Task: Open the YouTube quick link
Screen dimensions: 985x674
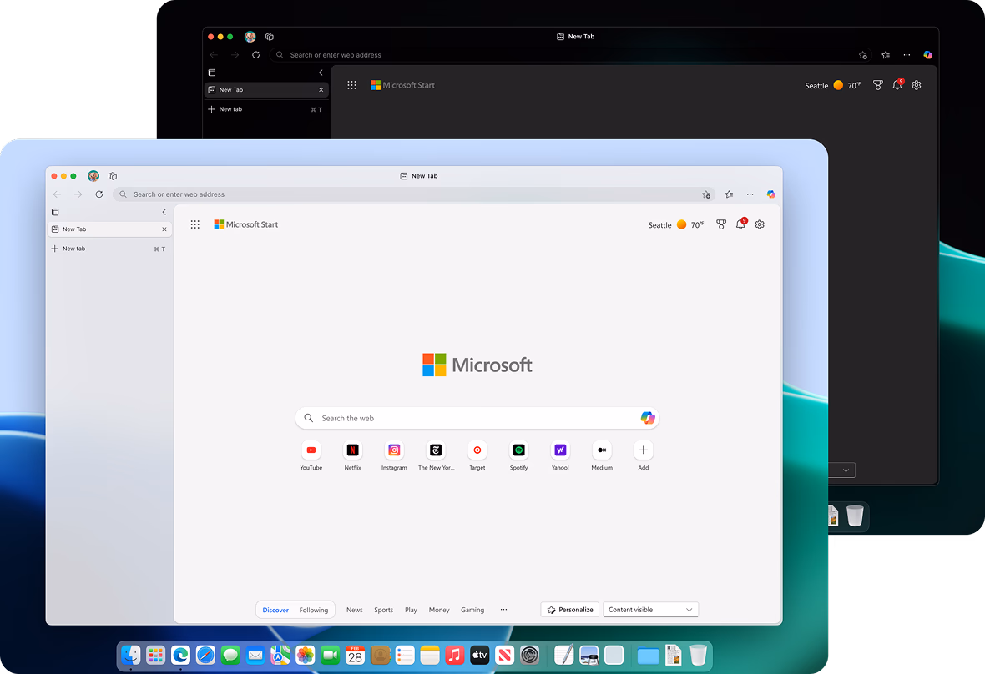Action: click(311, 450)
